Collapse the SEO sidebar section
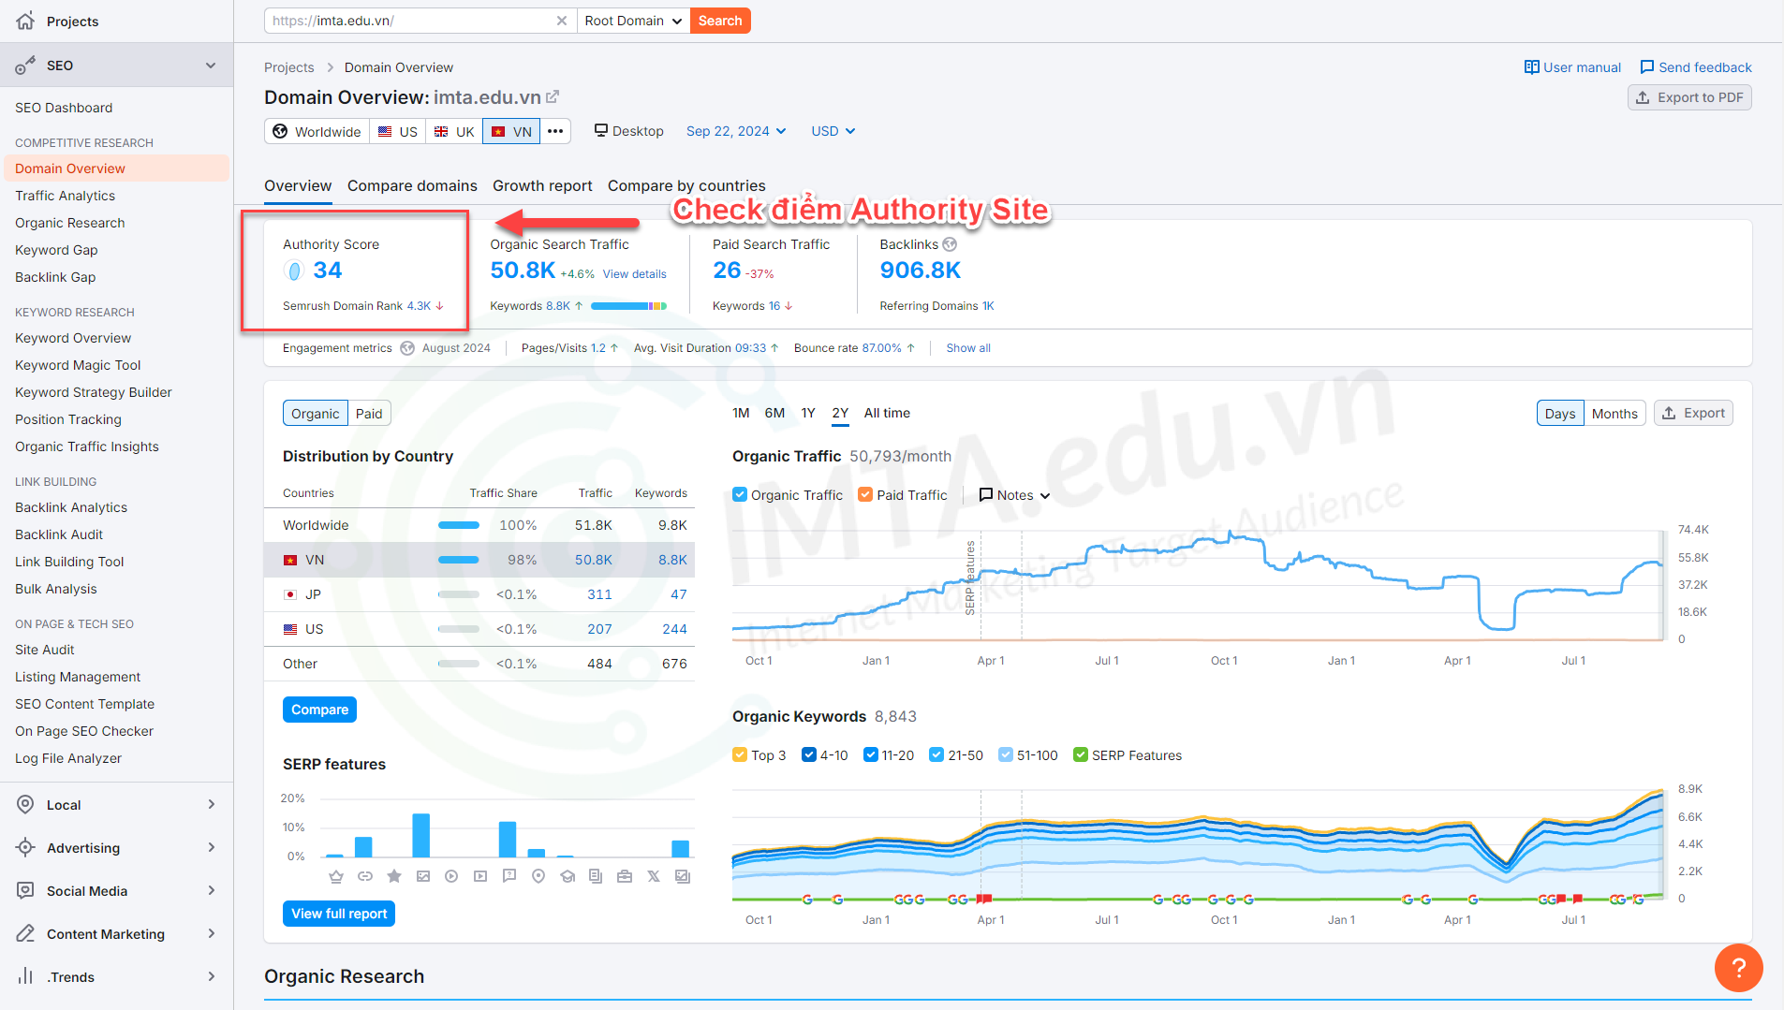This screenshot has height=1010, width=1784. pyautogui.click(x=211, y=66)
